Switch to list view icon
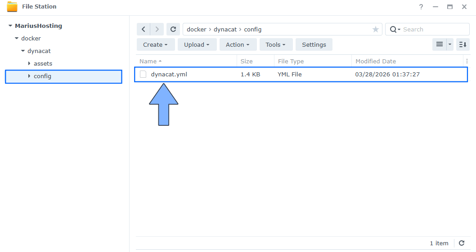The height and width of the screenshot is (252, 476). 439,44
